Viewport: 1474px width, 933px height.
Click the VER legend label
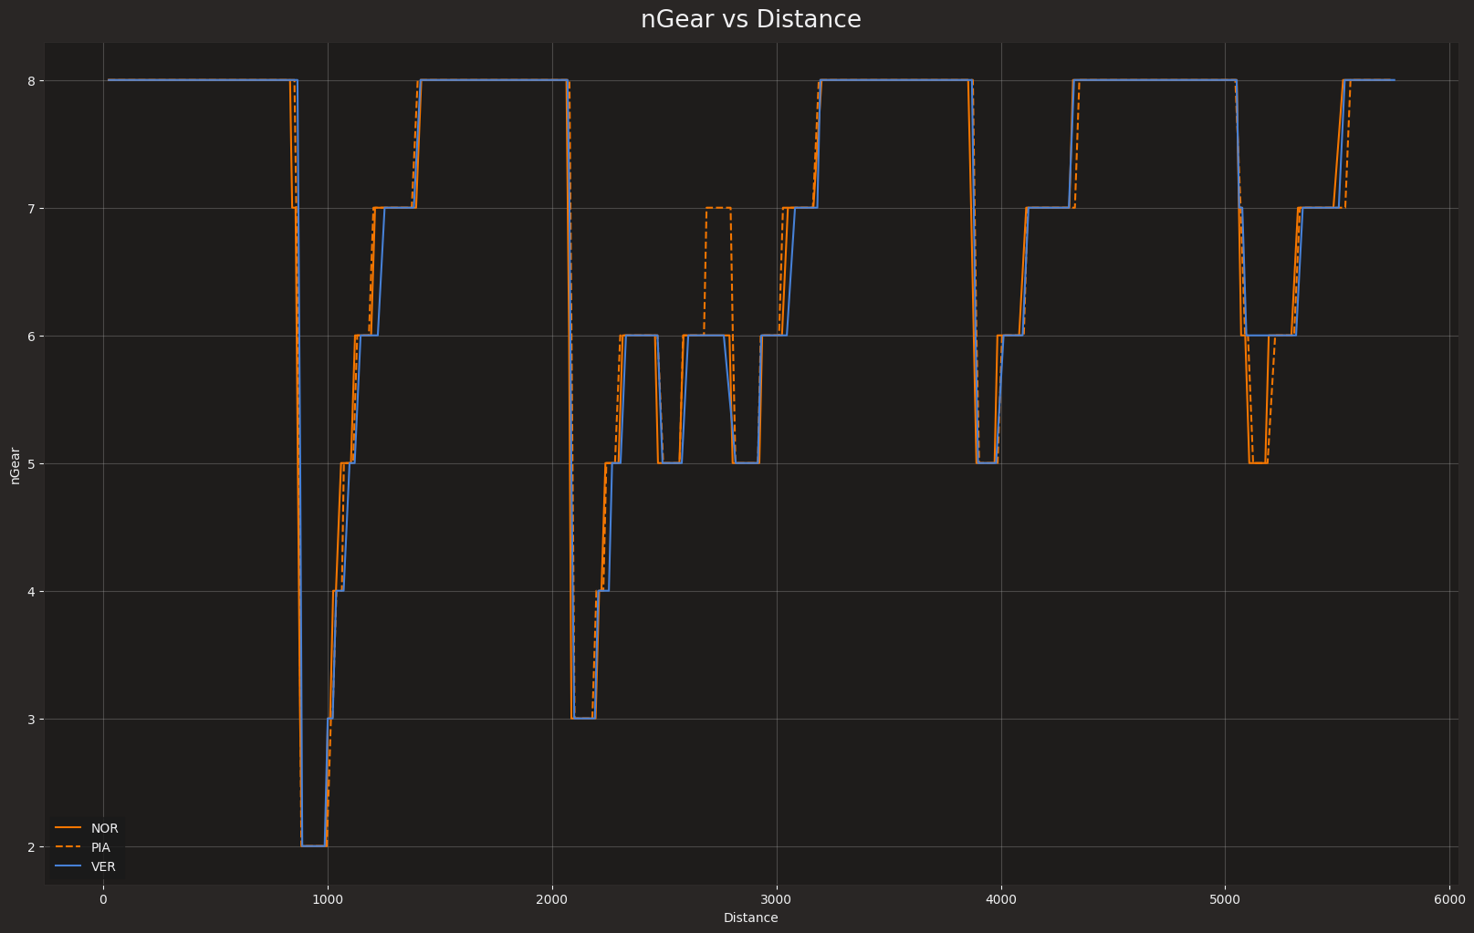103,866
